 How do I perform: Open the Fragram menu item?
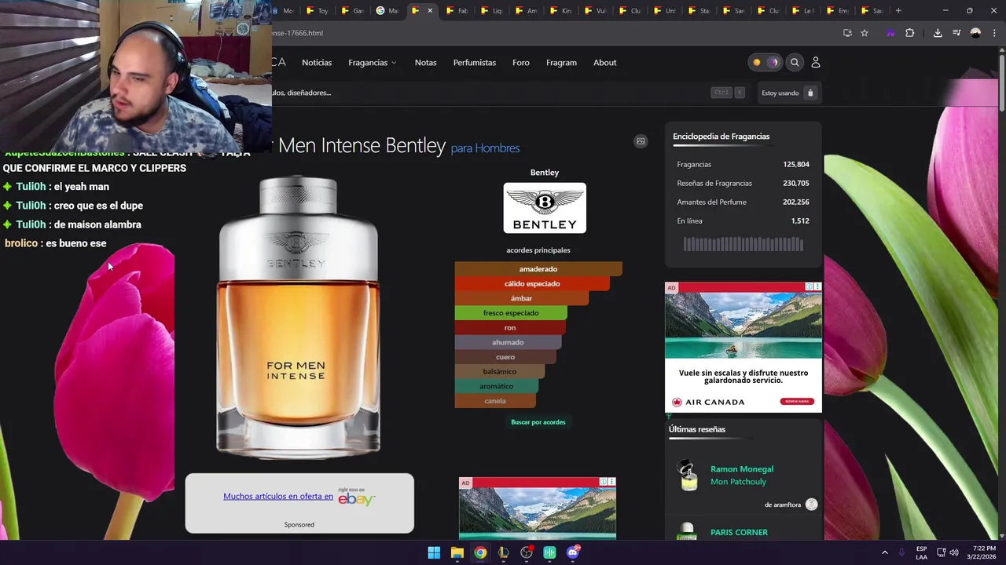pyautogui.click(x=561, y=63)
